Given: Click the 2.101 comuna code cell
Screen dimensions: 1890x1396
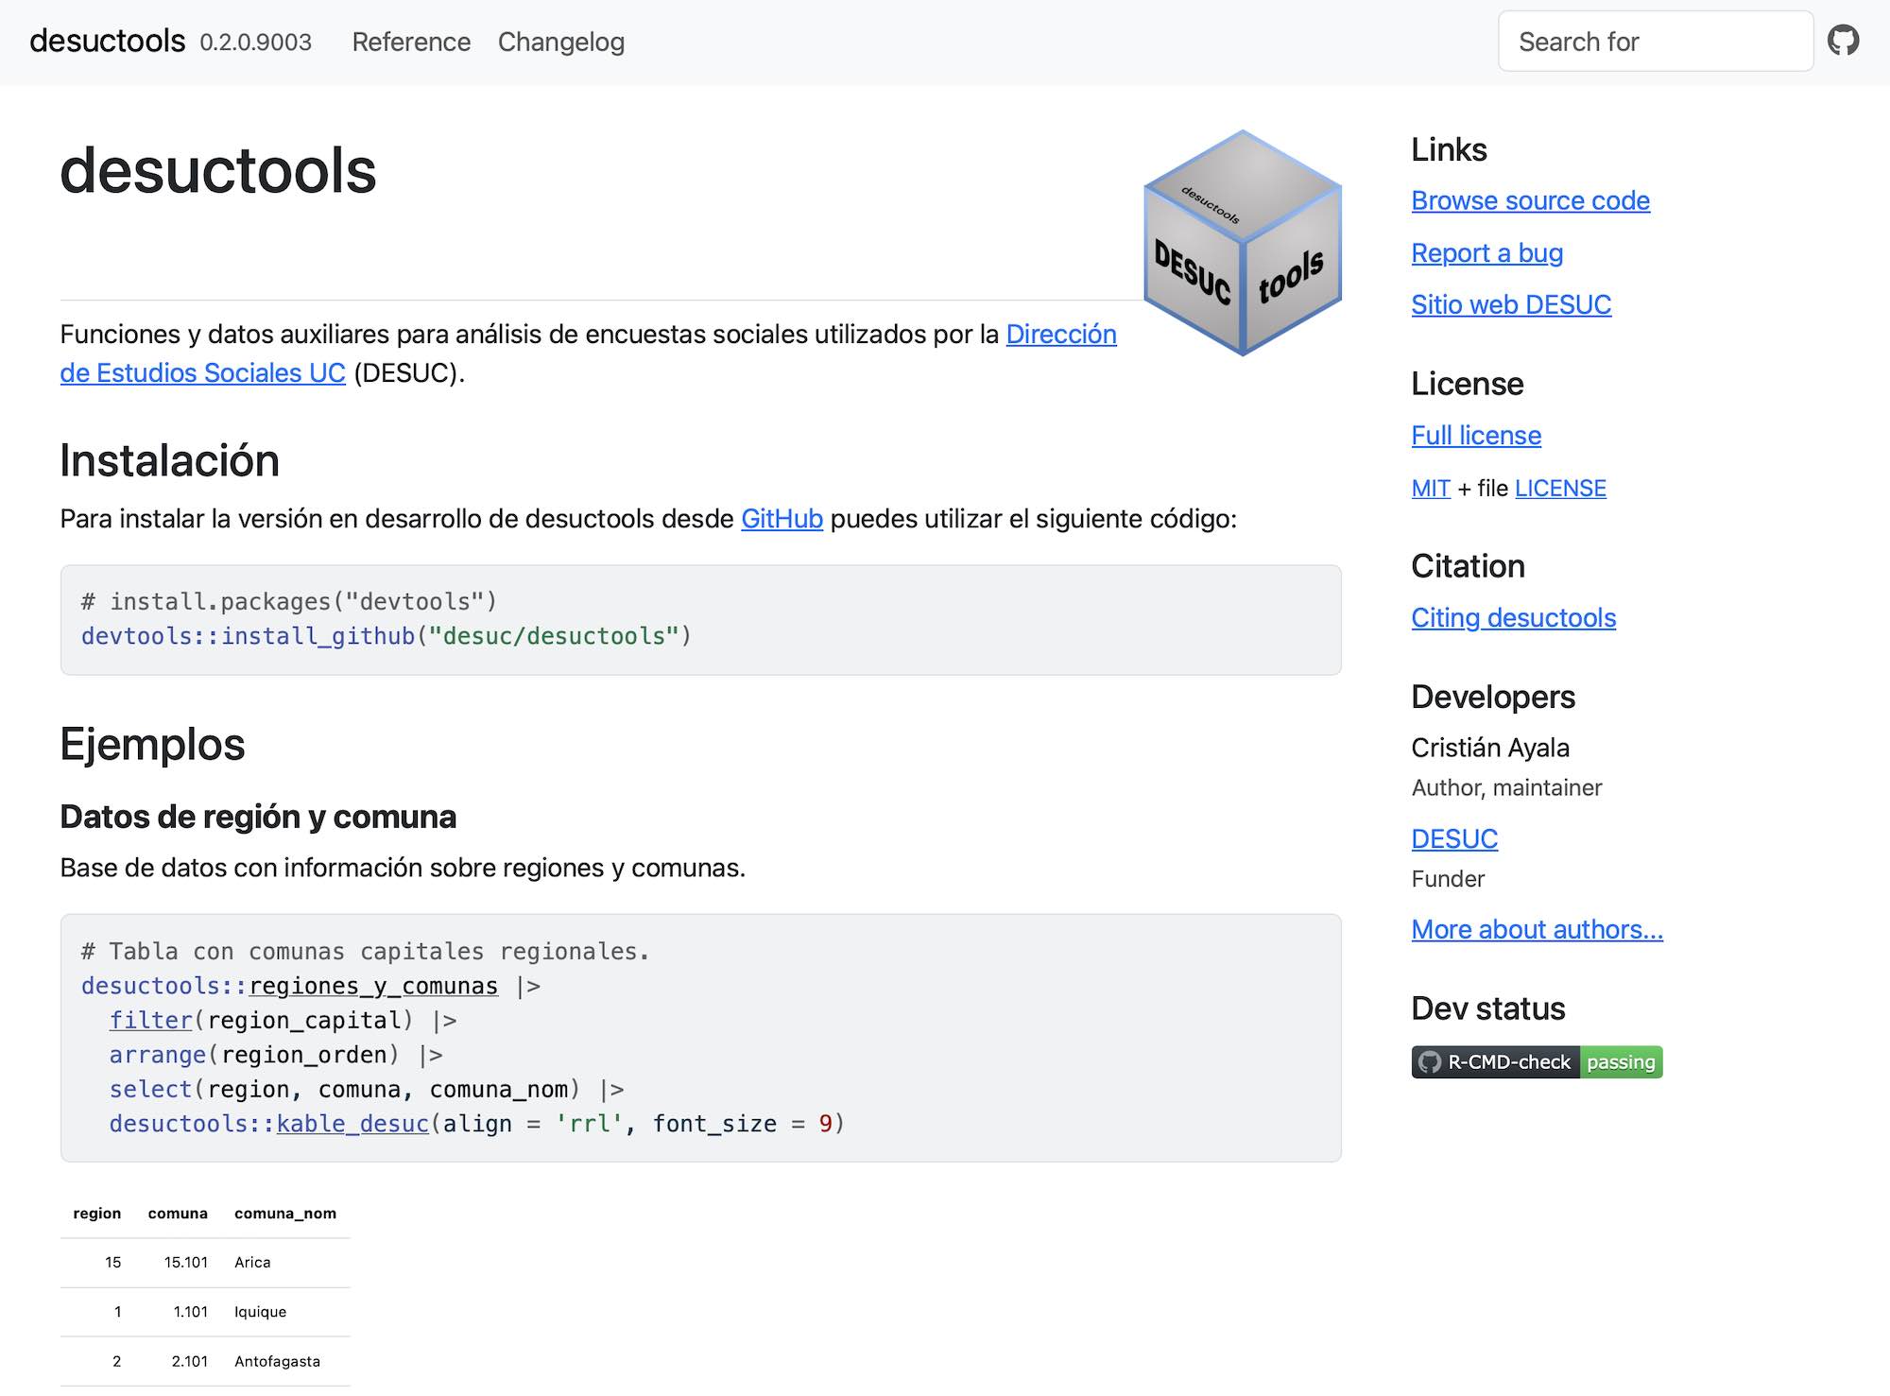Looking at the screenshot, I should coord(190,1361).
